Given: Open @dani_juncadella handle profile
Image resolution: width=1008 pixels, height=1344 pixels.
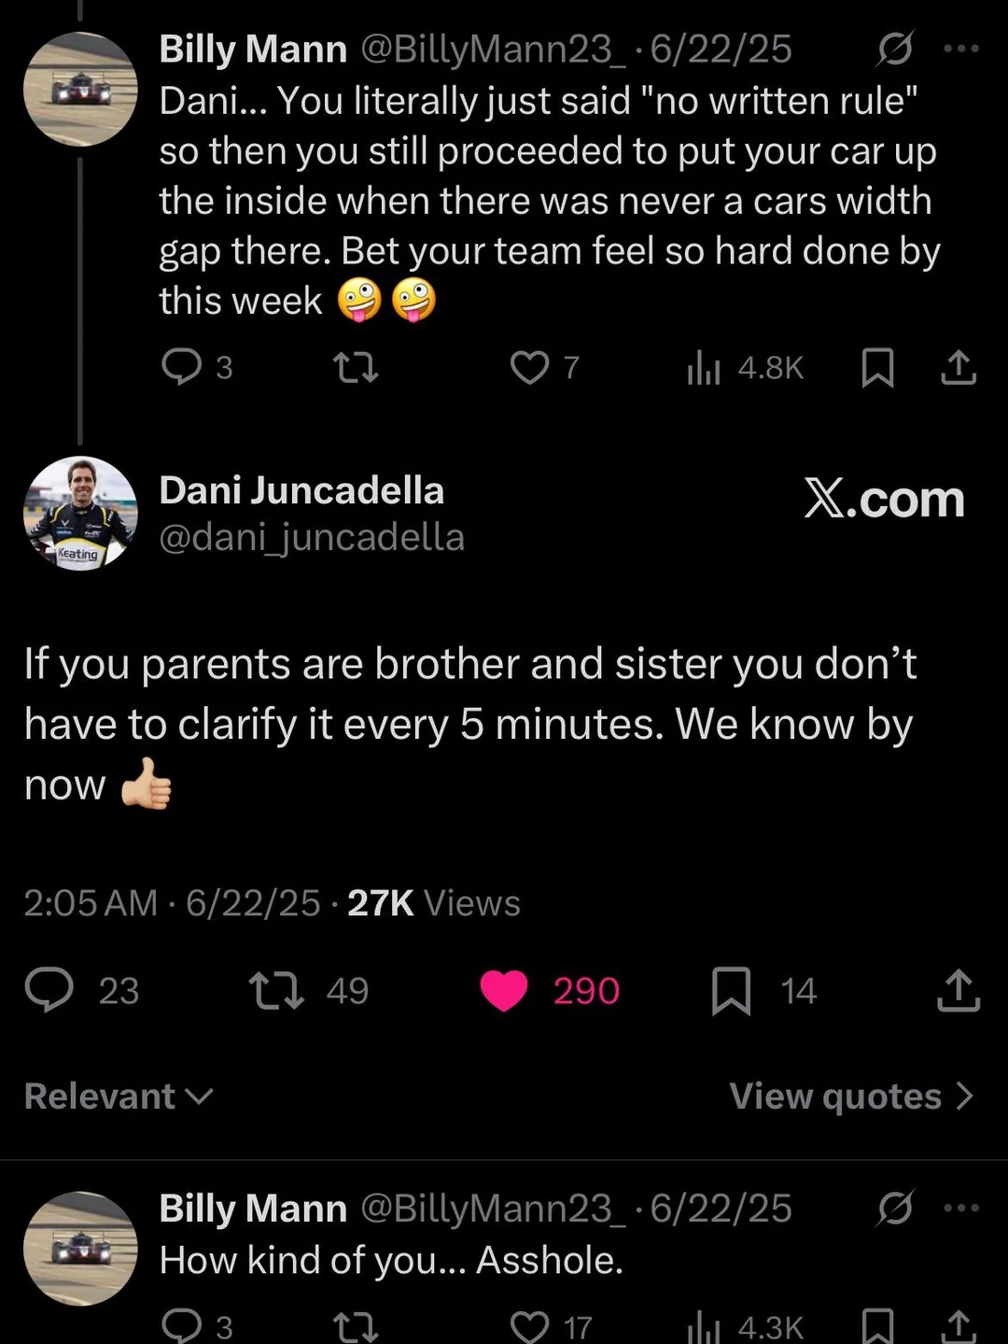Looking at the screenshot, I should [312, 537].
